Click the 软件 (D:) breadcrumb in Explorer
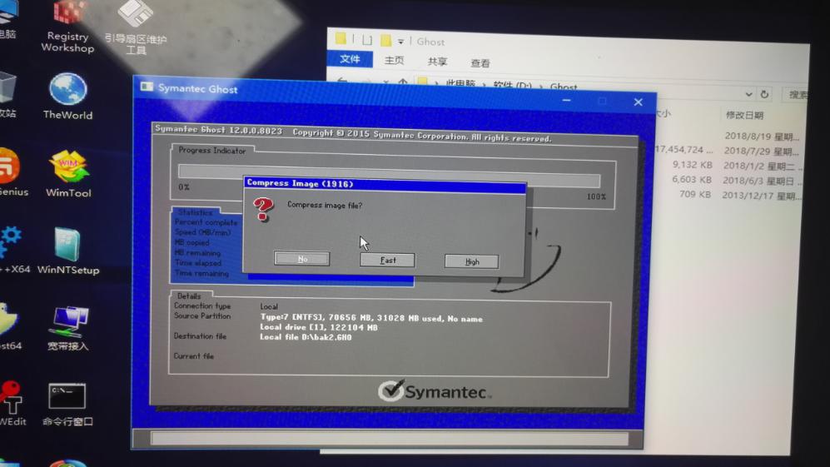The height and width of the screenshot is (467, 830). coord(512,85)
